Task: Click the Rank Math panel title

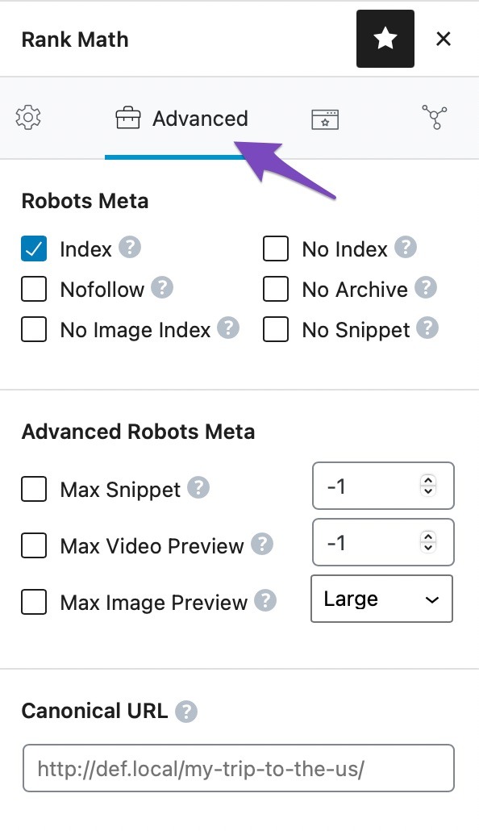Action: point(74,39)
